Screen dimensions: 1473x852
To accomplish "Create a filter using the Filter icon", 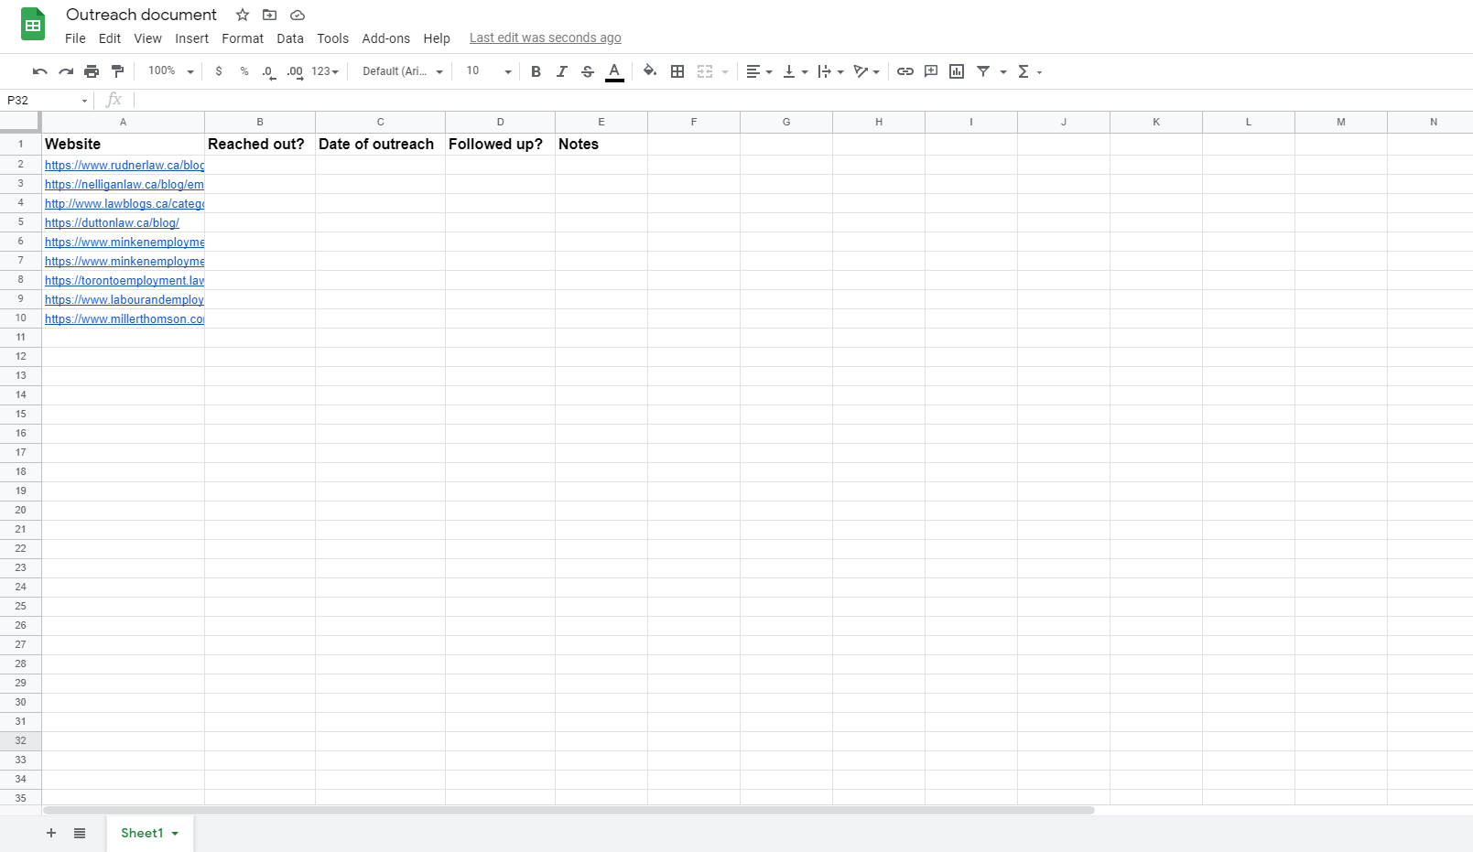I will click(x=982, y=70).
